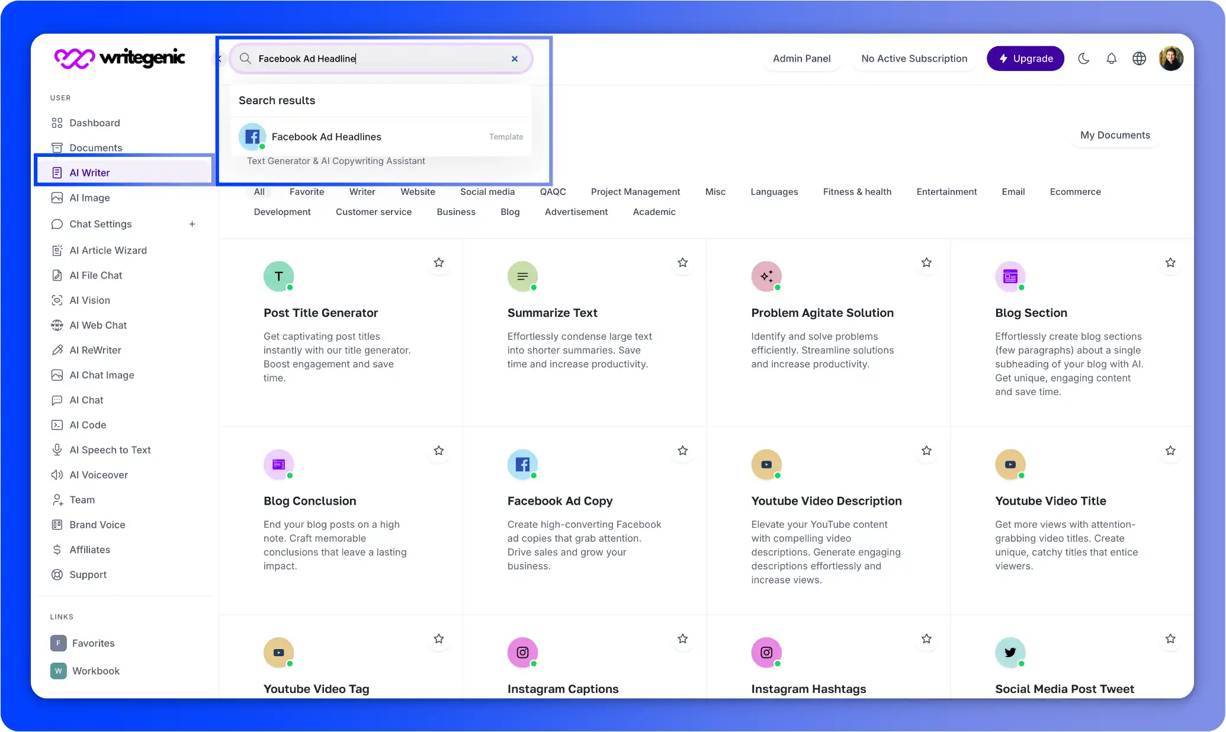Viewport: 1226px width, 732px height.
Task: Click the Team icon
Action: click(x=57, y=500)
